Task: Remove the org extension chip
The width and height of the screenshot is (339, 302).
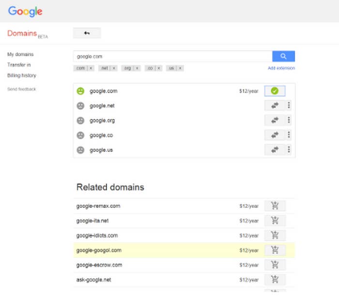Action: point(137,68)
